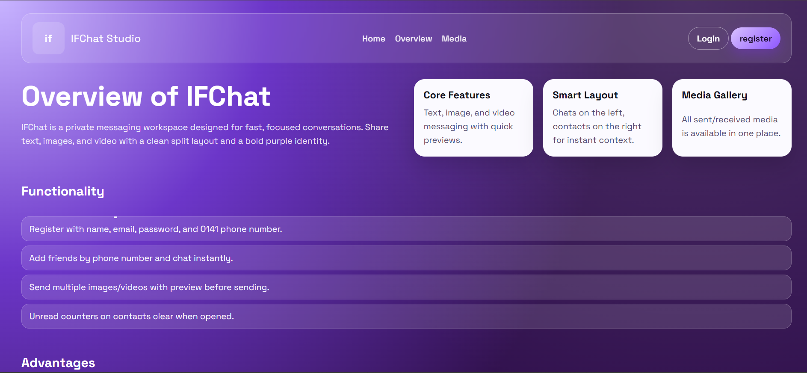The width and height of the screenshot is (807, 373).
Task: Click the 'Text, image, and video messaging' description
Action: point(469,126)
